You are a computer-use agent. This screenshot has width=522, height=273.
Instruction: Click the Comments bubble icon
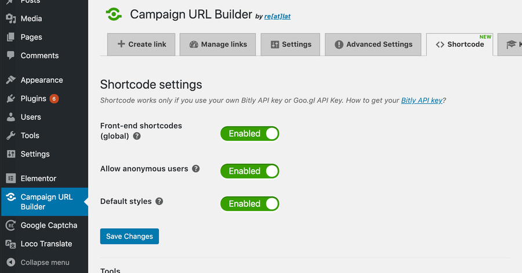click(10, 56)
